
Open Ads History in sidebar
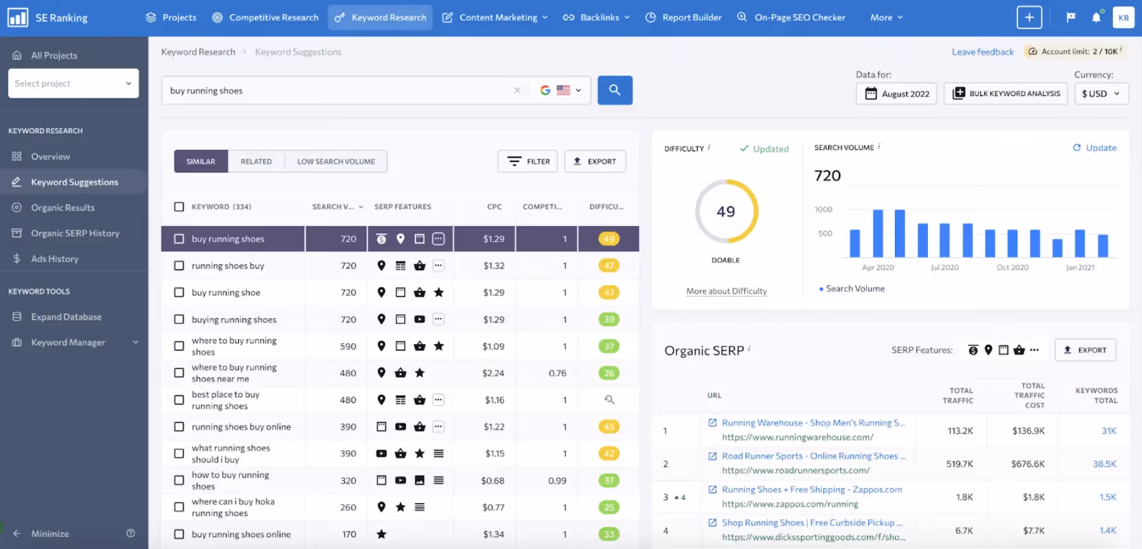pyautogui.click(x=55, y=259)
